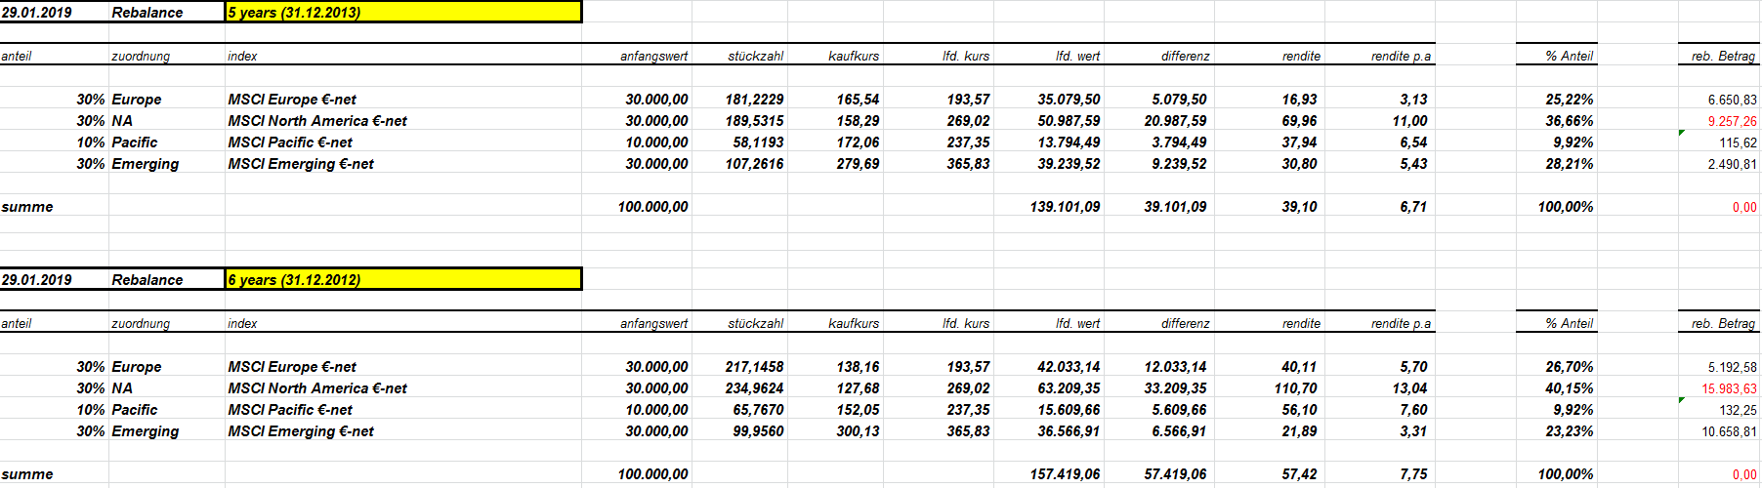1762x488 pixels.
Task: Click the rendite value 21,89
Action: tap(1299, 431)
